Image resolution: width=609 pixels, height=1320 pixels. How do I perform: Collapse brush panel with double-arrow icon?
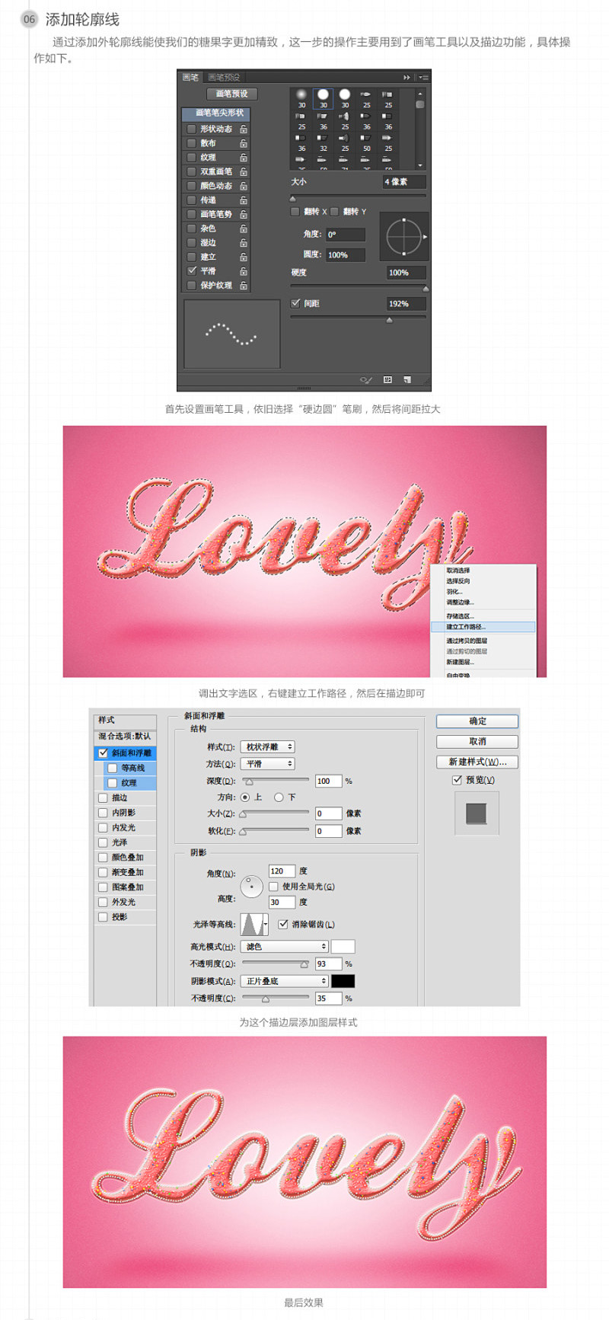point(407,77)
